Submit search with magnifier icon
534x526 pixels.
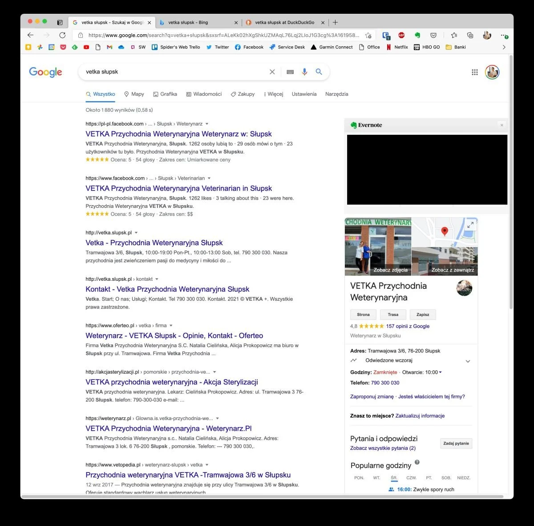[319, 71]
